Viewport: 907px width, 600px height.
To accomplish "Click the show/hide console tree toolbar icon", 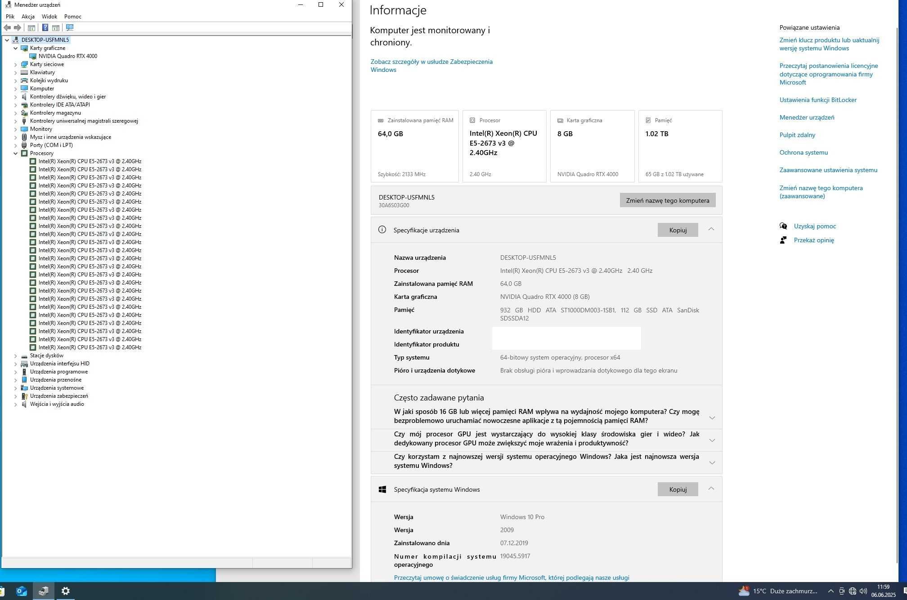I will coord(31,28).
